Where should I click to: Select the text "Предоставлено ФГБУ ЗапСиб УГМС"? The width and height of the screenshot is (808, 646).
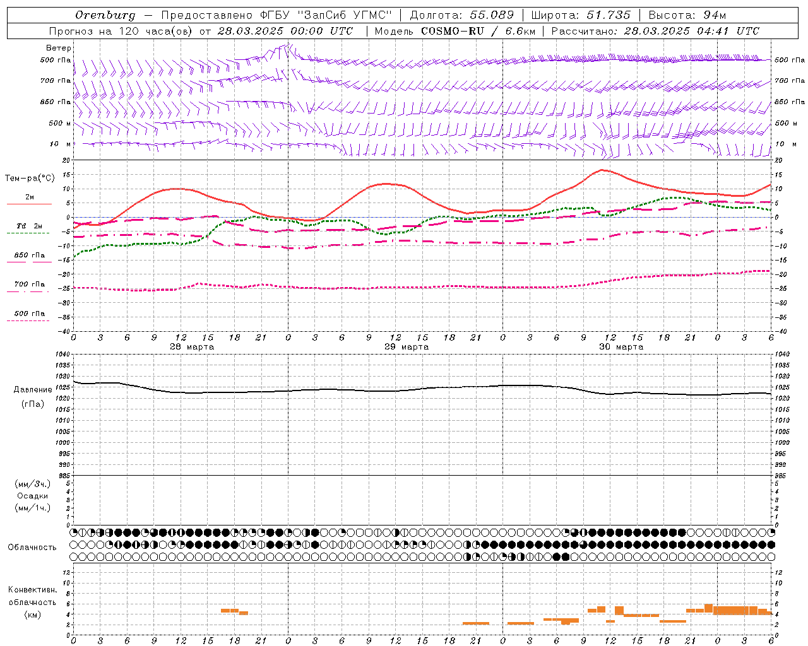coord(276,15)
